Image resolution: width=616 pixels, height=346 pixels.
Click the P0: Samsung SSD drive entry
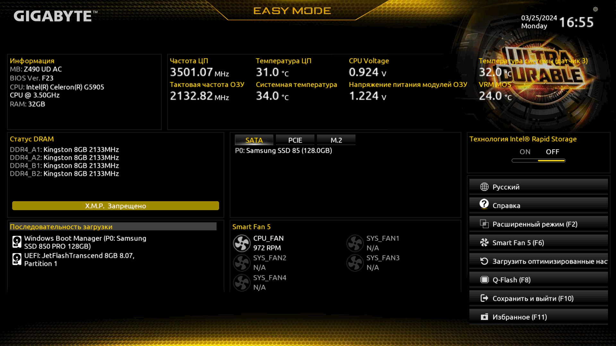coord(283,151)
